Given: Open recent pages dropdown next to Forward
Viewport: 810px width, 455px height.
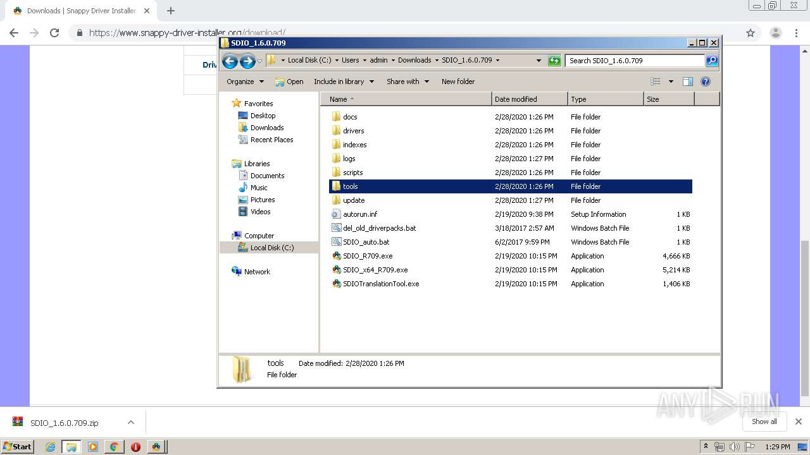Looking at the screenshot, I should pos(259,61).
